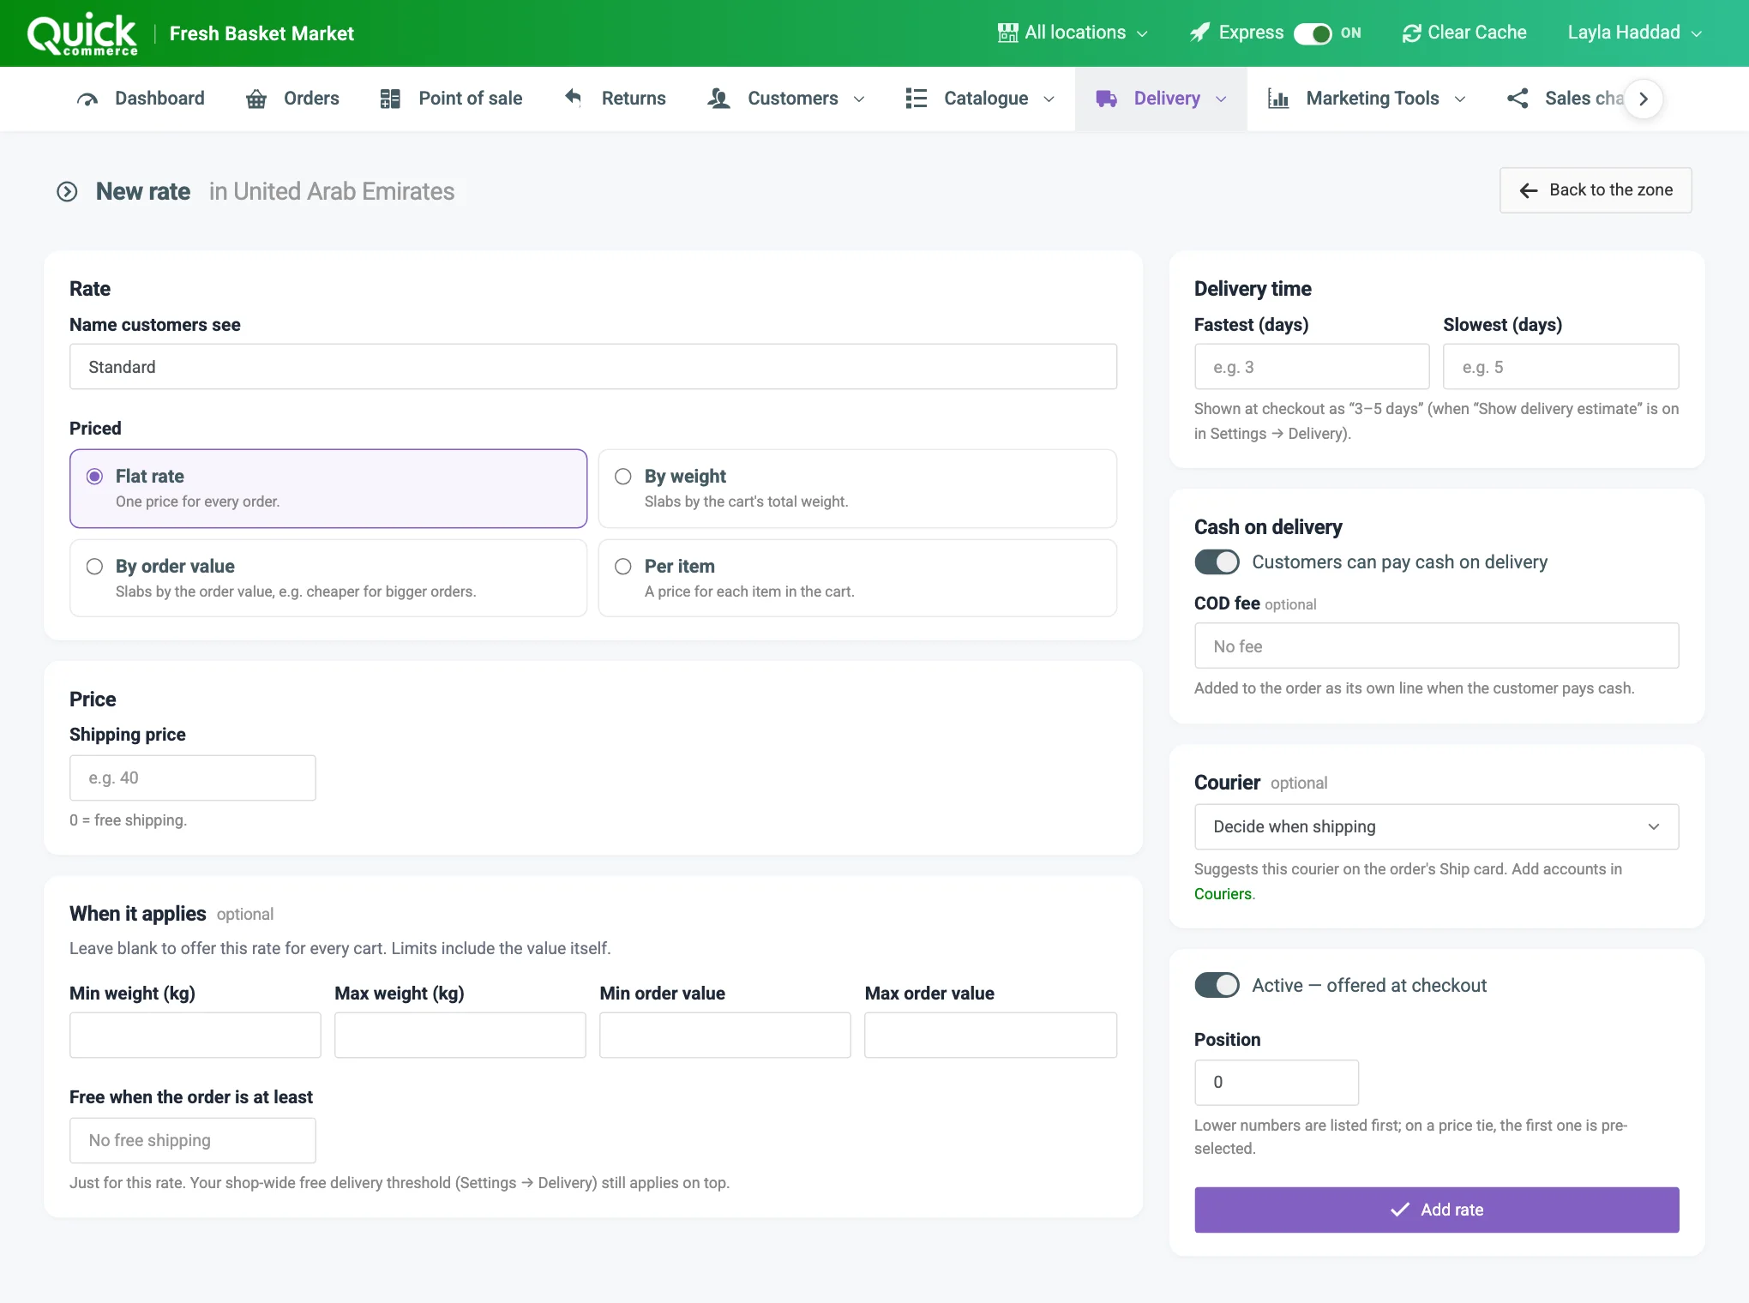
Task: Click the Catalogue list icon
Action: (917, 99)
